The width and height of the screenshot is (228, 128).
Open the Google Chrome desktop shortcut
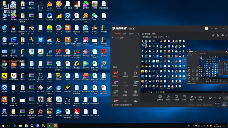[x=4, y=66]
